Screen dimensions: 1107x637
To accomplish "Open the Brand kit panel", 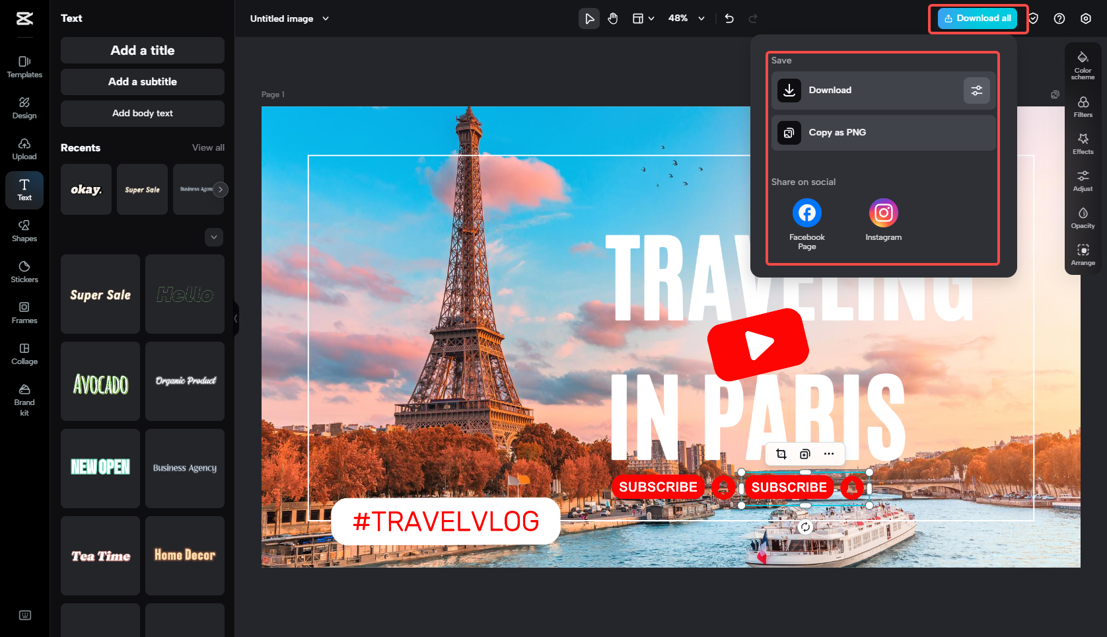I will pyautogui.click(x=24, y=400).
